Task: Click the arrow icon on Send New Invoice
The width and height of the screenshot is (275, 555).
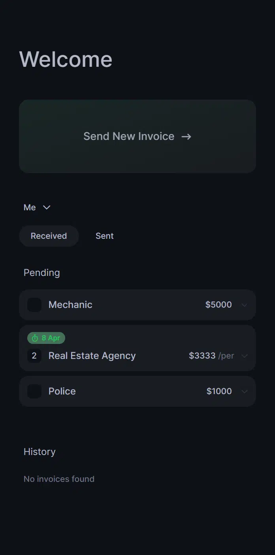Action: click(x=186, y=136)
